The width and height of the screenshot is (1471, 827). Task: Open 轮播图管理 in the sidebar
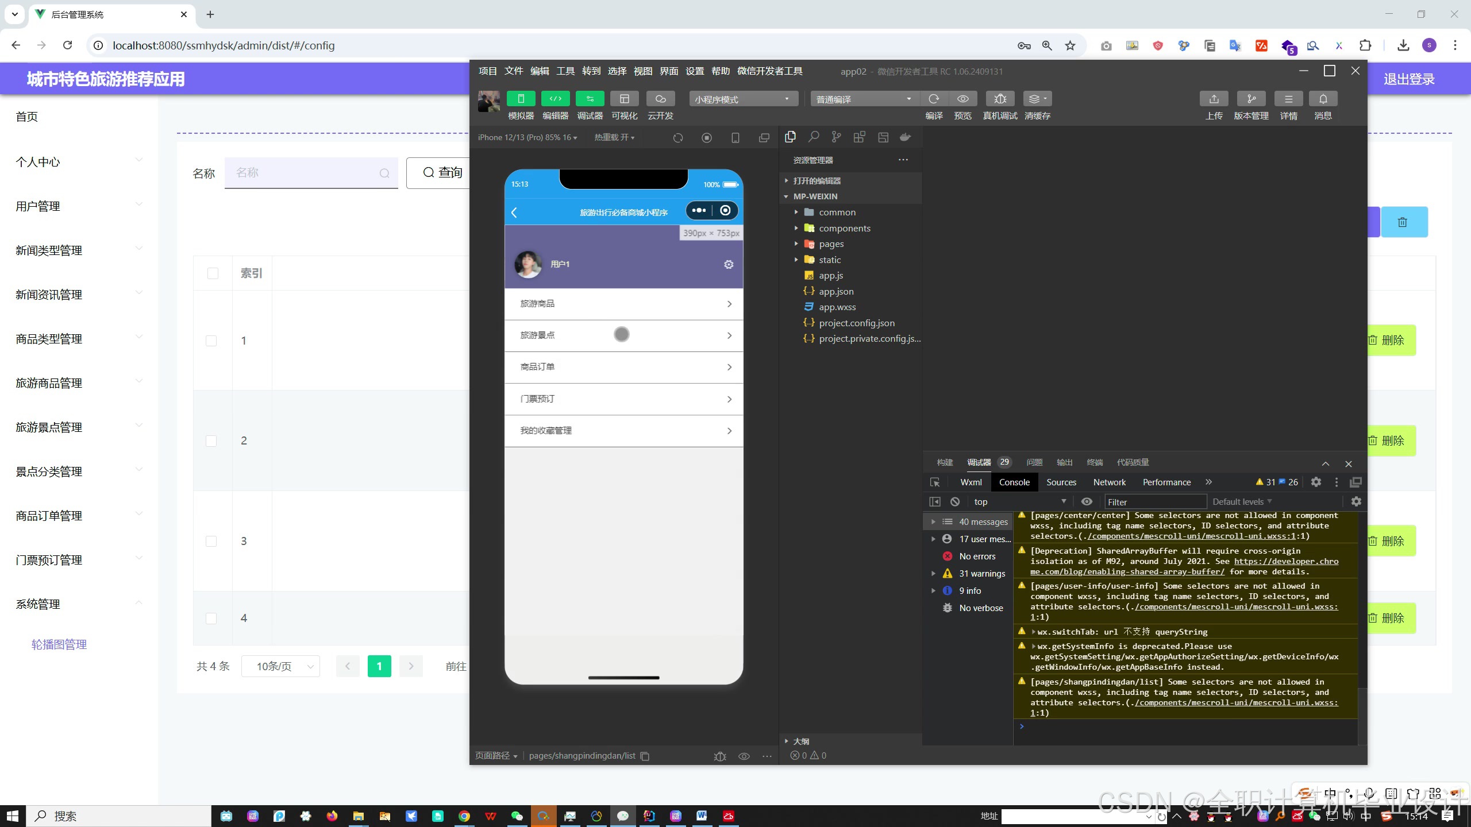click(59, 644)
